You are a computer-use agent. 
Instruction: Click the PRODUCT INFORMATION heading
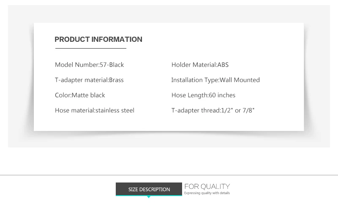pos(98,39)
